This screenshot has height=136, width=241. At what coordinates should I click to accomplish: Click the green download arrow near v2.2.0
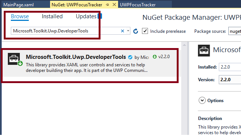coord(155,57)
